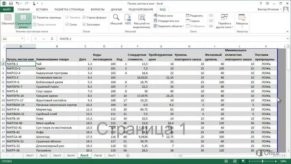Select cell Каджунская приправа

point(57,73)
